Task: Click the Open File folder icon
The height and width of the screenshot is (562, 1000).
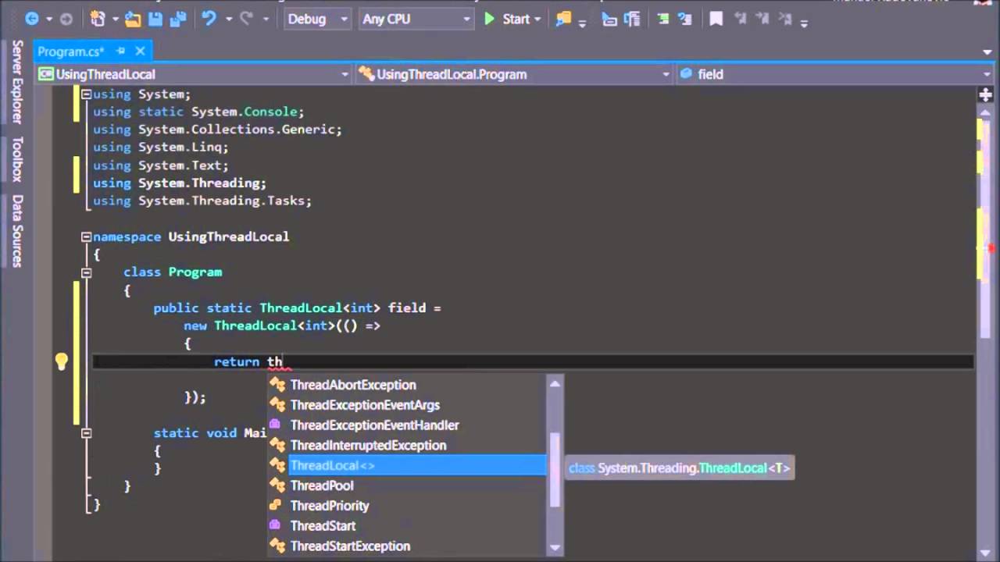Action: 133,19
